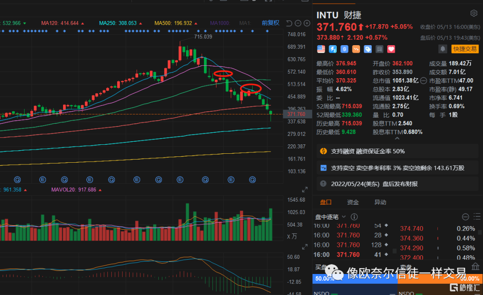Click the bank building icon near 卖盘
The image size is (483, 295).
click(475, 266)
